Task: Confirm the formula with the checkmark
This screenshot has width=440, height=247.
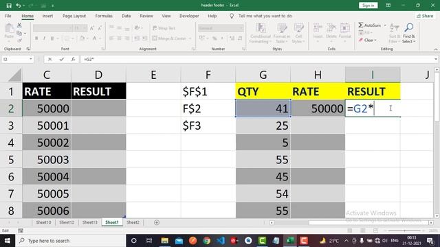Action: pos(61,59)
